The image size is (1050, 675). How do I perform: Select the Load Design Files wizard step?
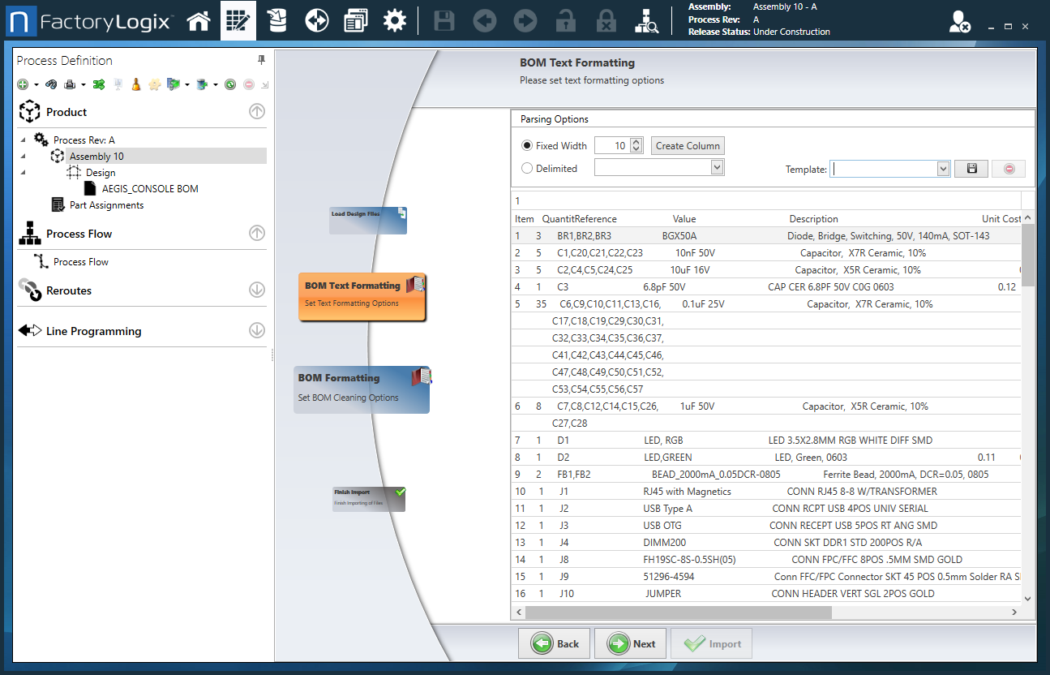367,220
